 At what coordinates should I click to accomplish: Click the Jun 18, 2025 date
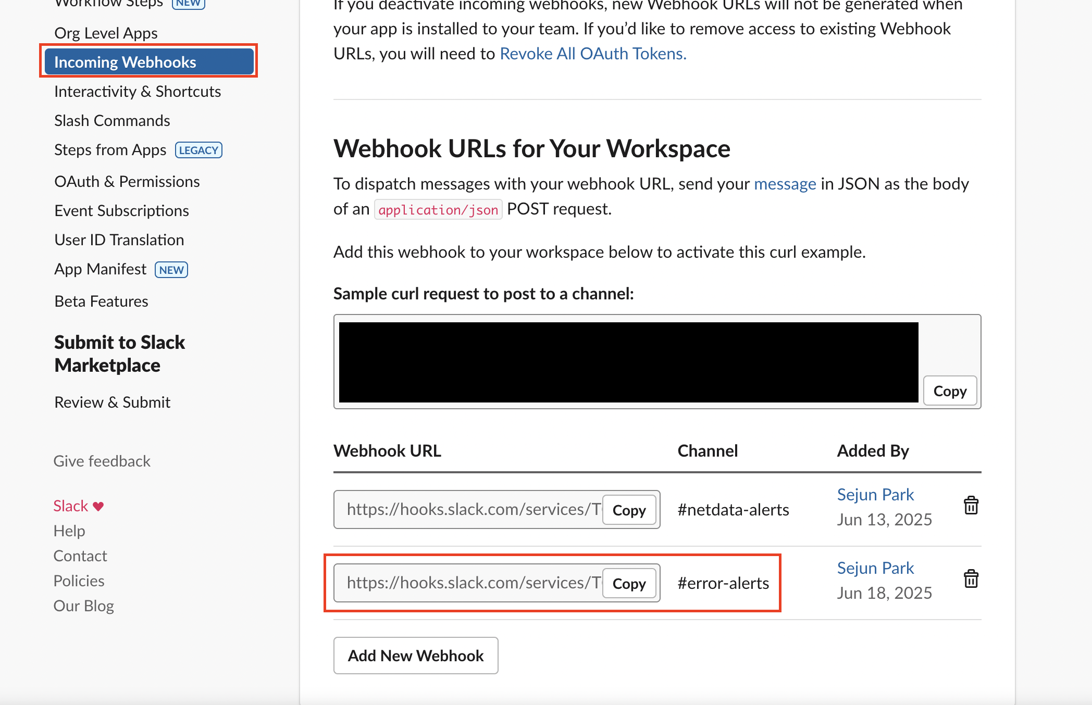tap(884, 593)
